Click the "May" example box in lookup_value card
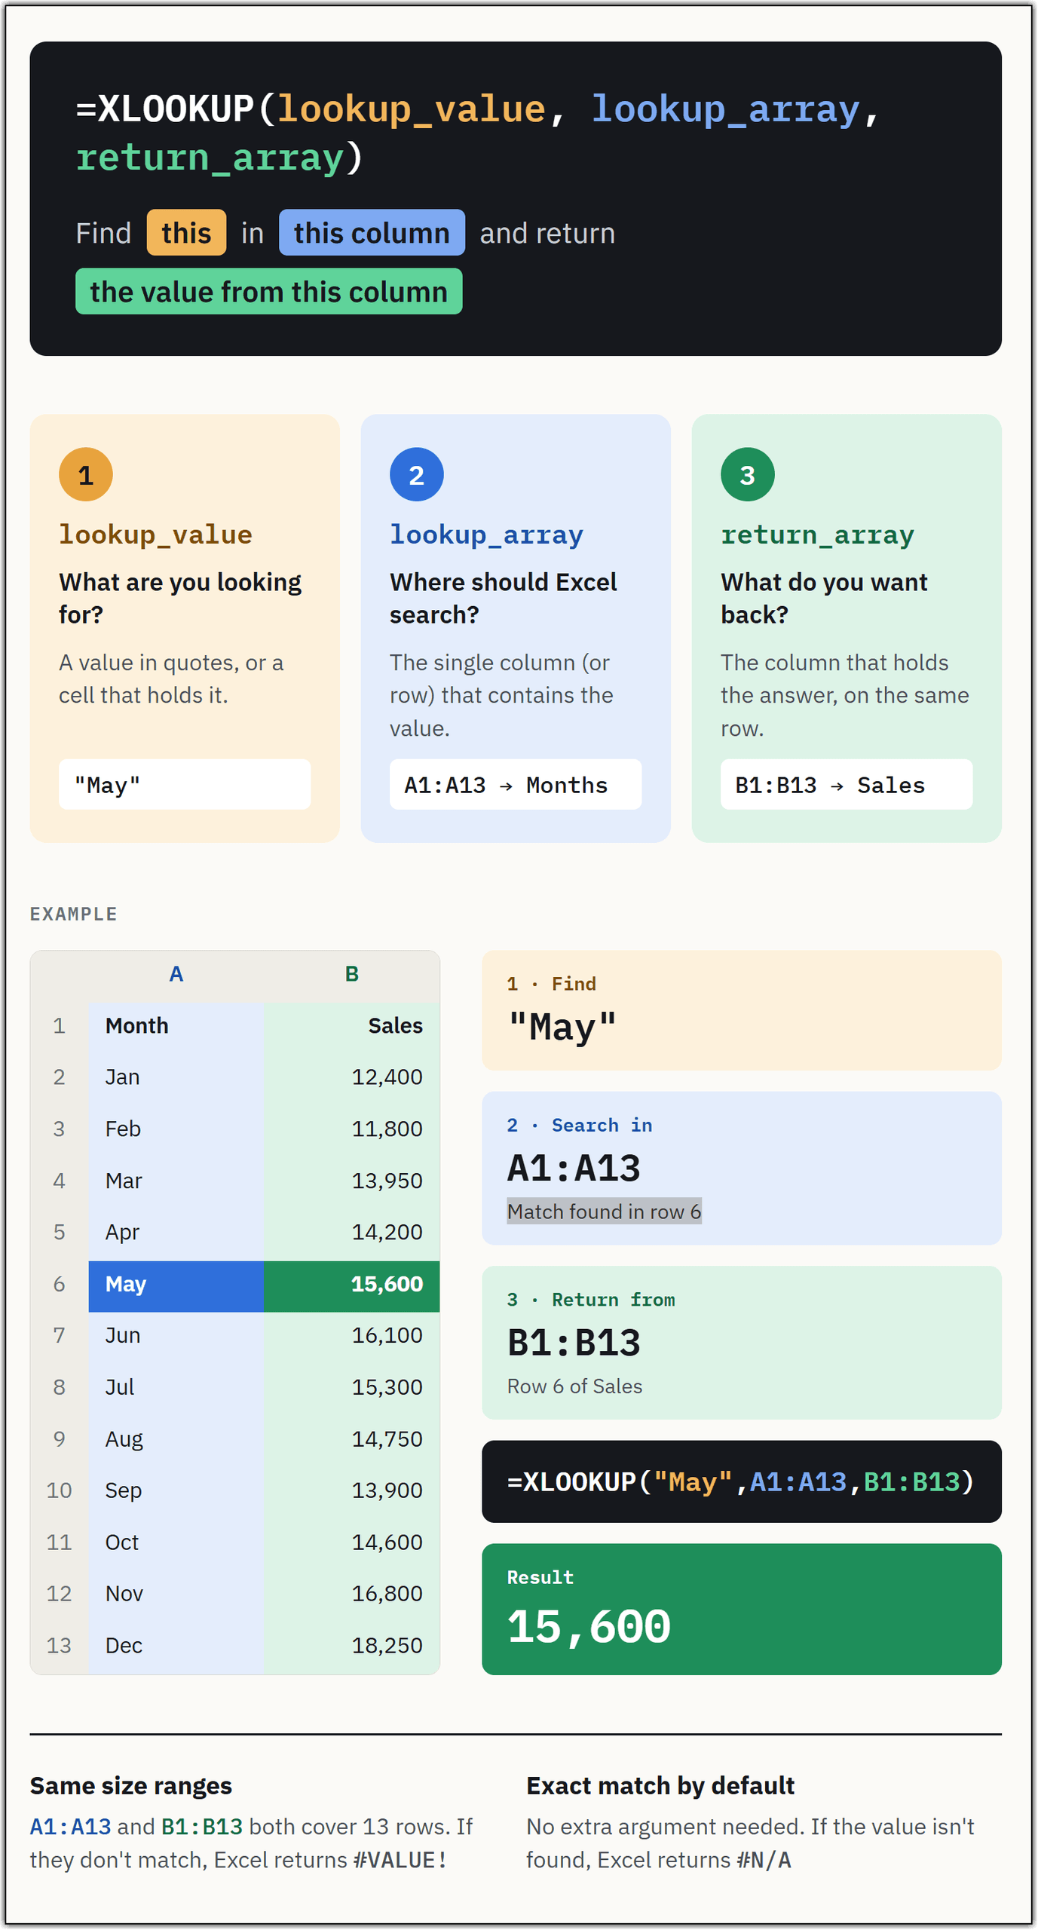Image resolution: width=1038 pixels, height=1930 pixels. click(185, 785)
